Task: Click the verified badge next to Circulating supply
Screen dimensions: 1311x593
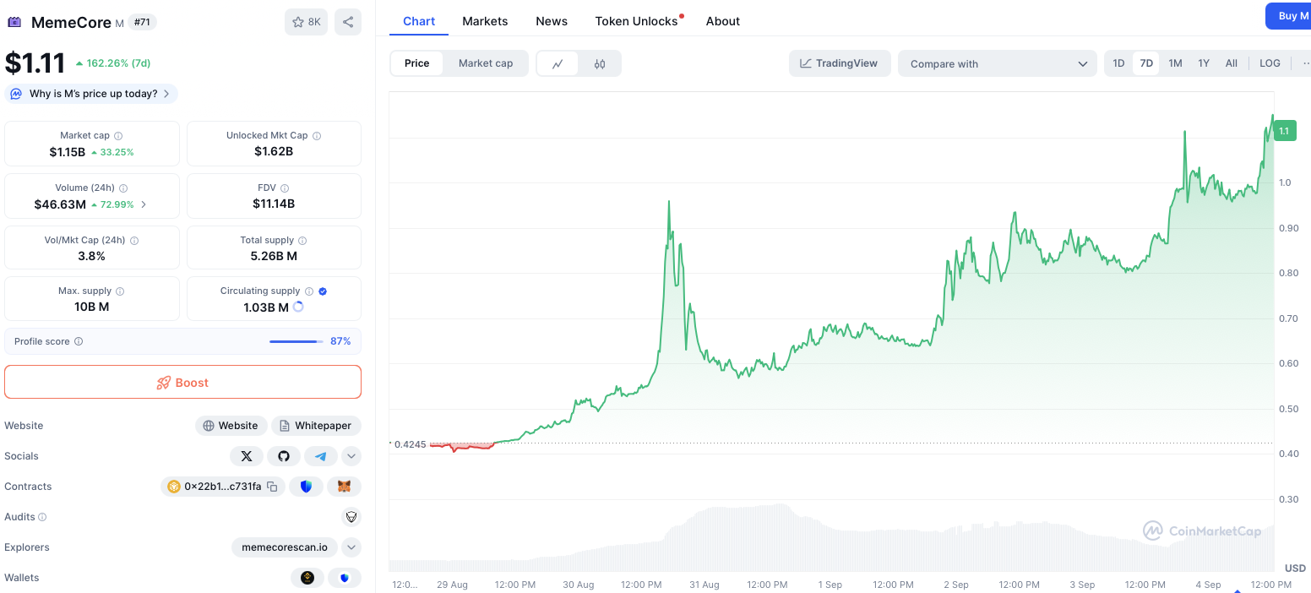Action: pyautogui.click(x=323, y=291)
